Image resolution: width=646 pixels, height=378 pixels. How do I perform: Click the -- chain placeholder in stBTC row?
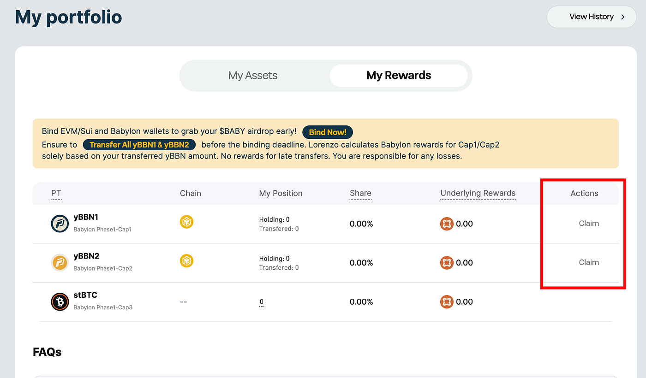pos(184,302)
